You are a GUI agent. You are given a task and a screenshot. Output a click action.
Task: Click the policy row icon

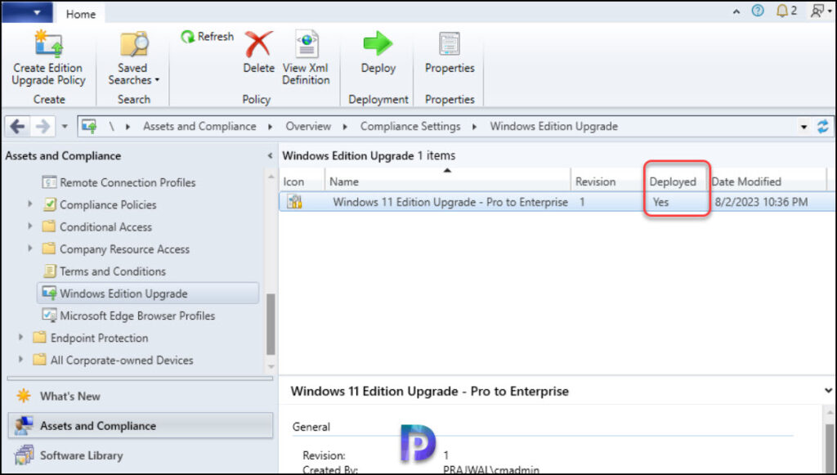pos(294,202)
